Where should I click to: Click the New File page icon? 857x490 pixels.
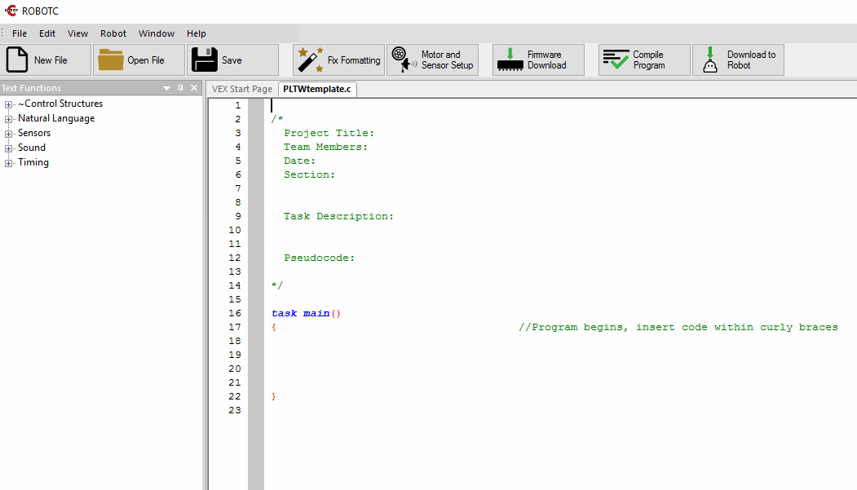point(17,60)
